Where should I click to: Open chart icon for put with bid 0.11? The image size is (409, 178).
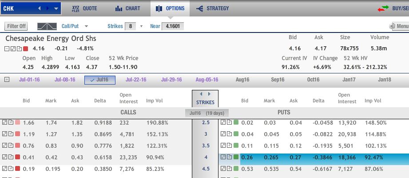click(223, 146)
